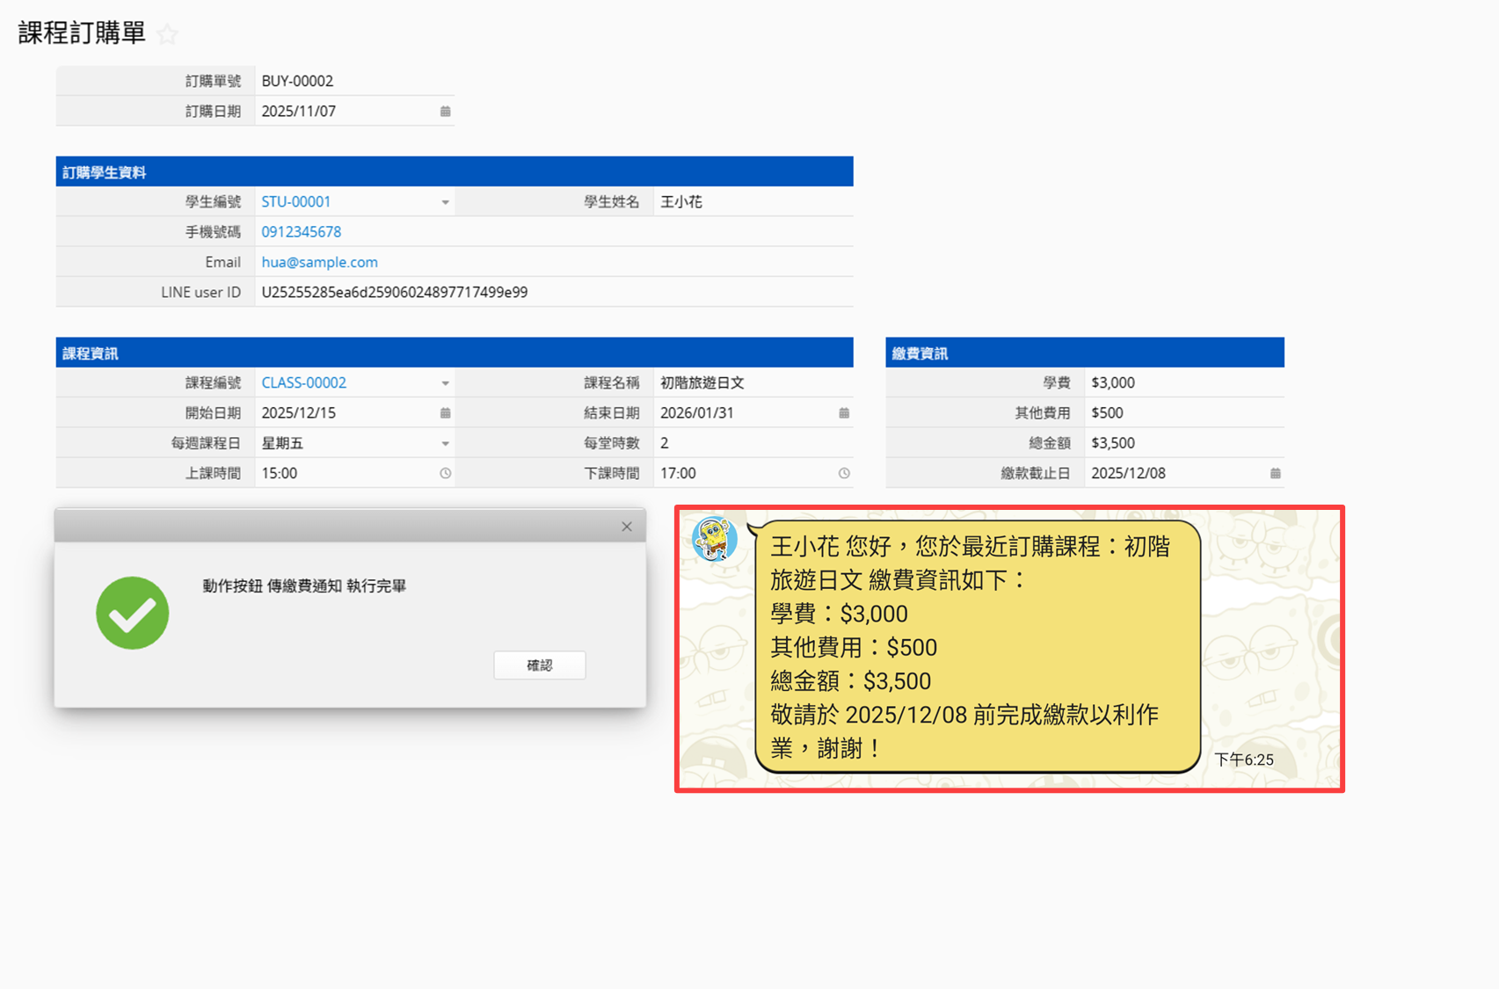
Task: Click phone number 0912345678 link
Action: point(302,232)
